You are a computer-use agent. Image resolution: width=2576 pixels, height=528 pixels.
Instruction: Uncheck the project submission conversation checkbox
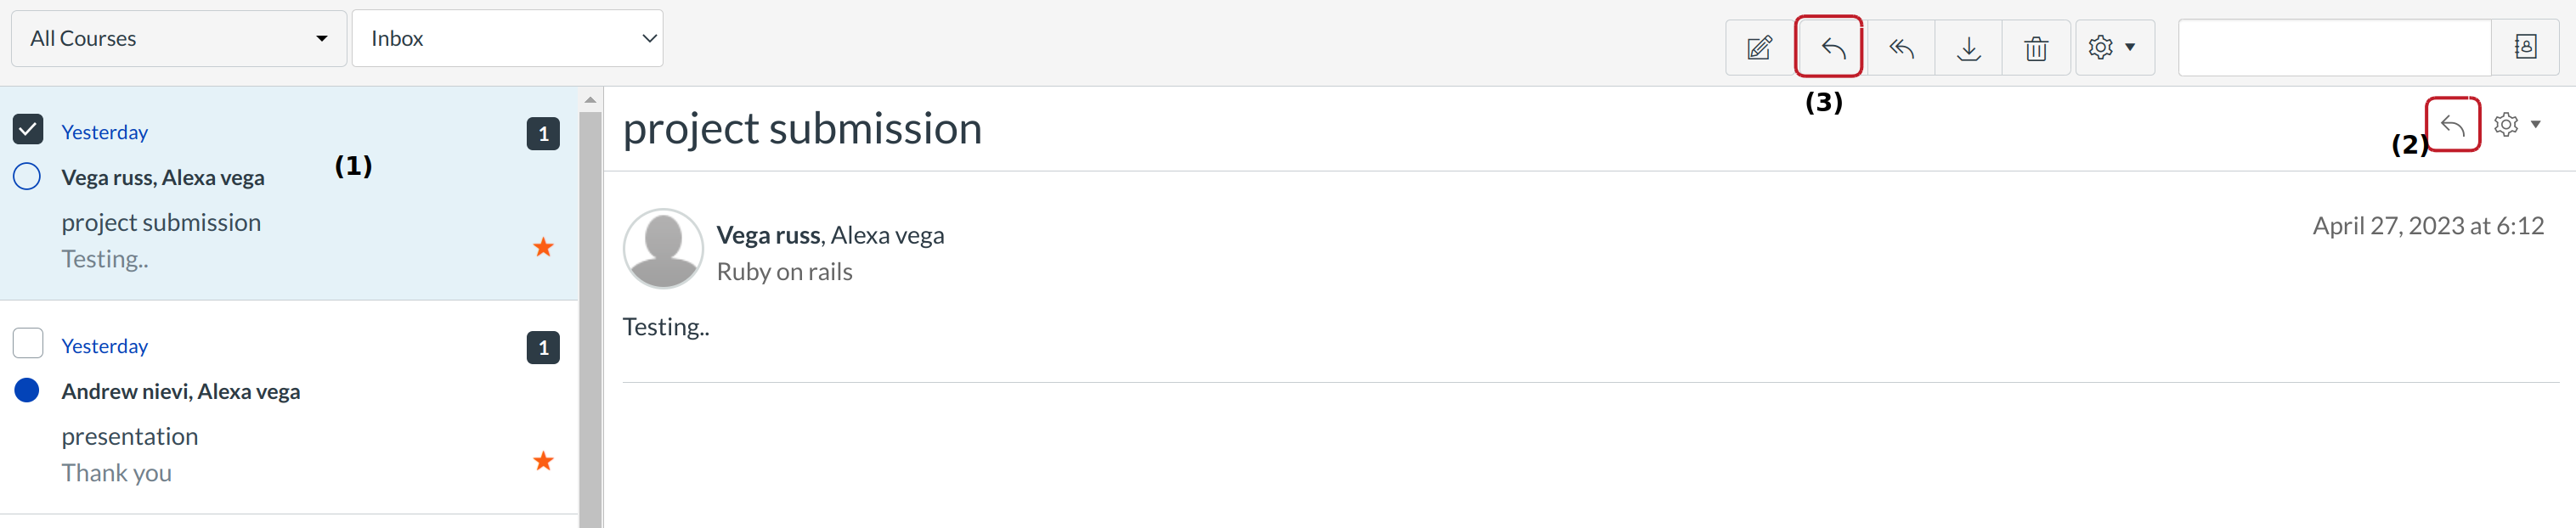[28, 129]
